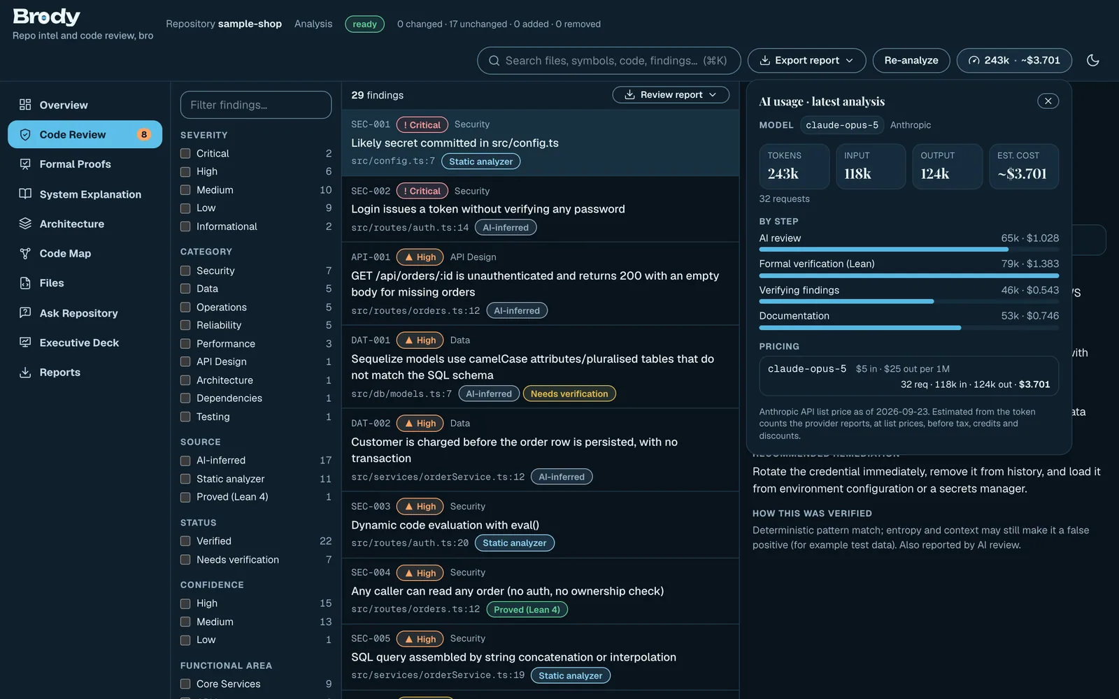Enable the Core Services functional area filter
Screen dimensions: 1119x699
coord(185,684)
